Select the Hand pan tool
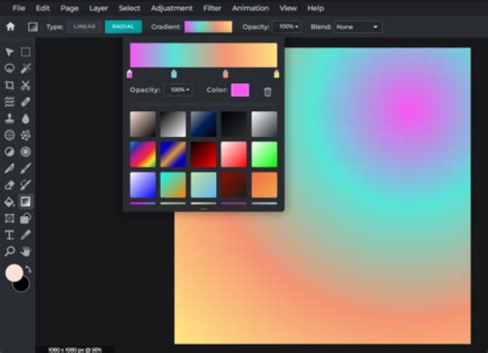The image size is (488, 353). (26, 251)
